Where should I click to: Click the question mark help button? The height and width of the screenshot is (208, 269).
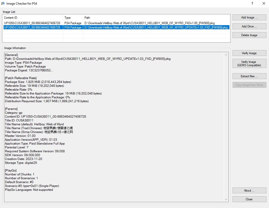coord(252,4)
